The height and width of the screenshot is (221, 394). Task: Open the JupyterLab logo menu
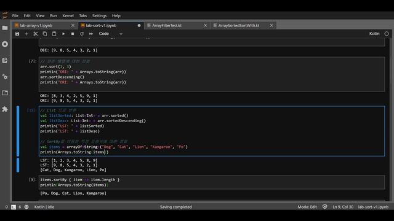pyautogui.click(x=5, y=15)
